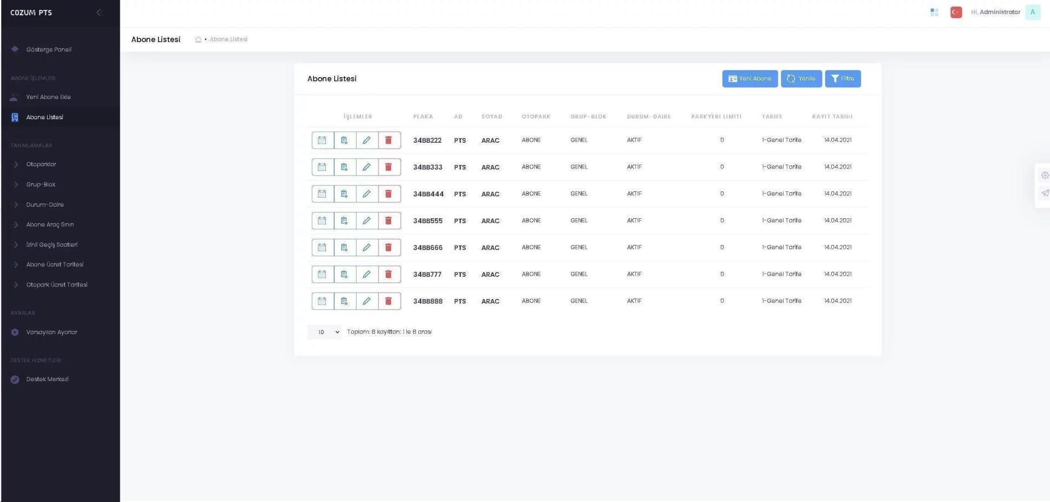Edit the subscriber with plate 34BB666
Screen dimensions: 1050x502
[x=366, y=248]
